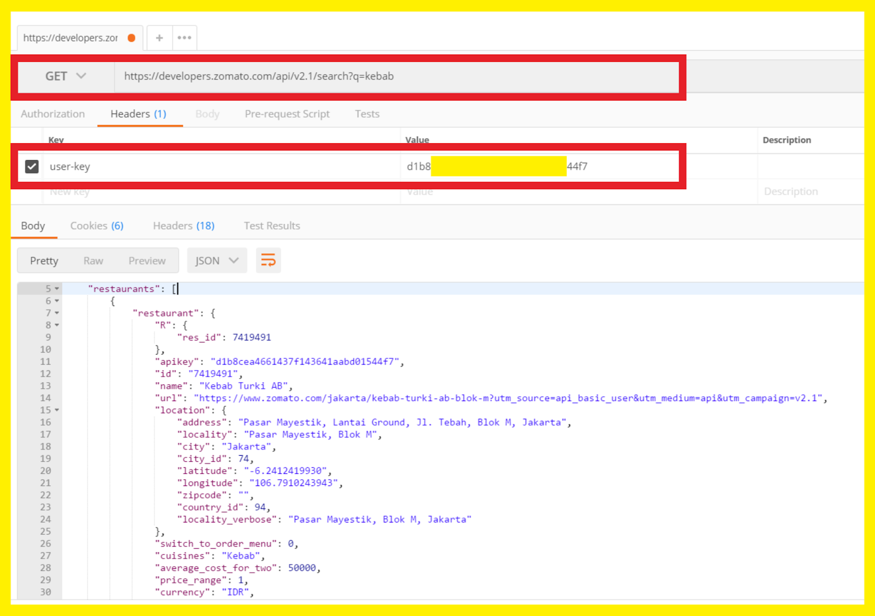Image resolution: width=875 pixels, height=616 pixels.
Task: Click the city value "Jakarta" on line 18
Action: pyautogui.click(x=247, y=447)
